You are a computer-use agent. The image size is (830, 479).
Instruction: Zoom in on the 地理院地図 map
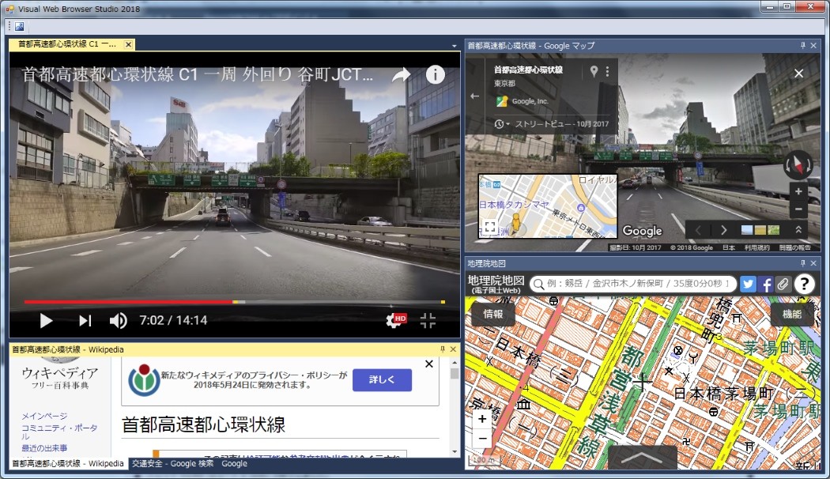(482, 419)
